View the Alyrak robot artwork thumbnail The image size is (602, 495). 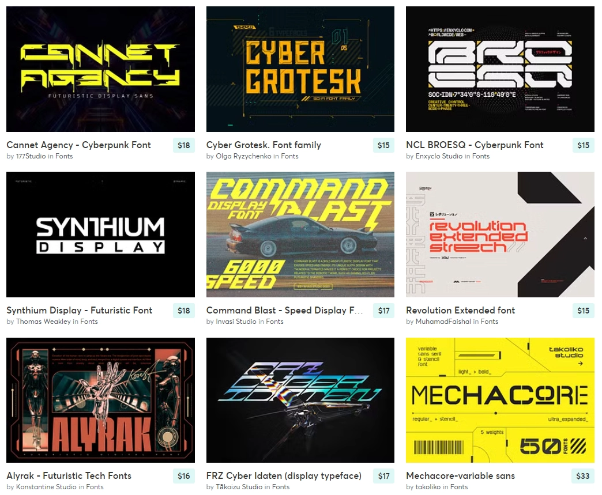pyautogui.click(x=100, y=400)
